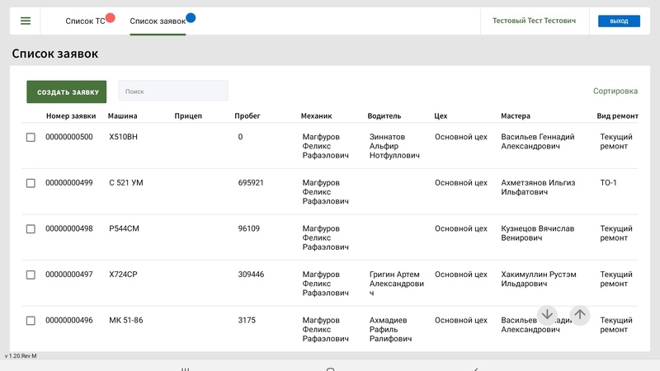
Task: Tick checkbox for request 00000000498
Action: pyautogui.click(x=31, y=229)
